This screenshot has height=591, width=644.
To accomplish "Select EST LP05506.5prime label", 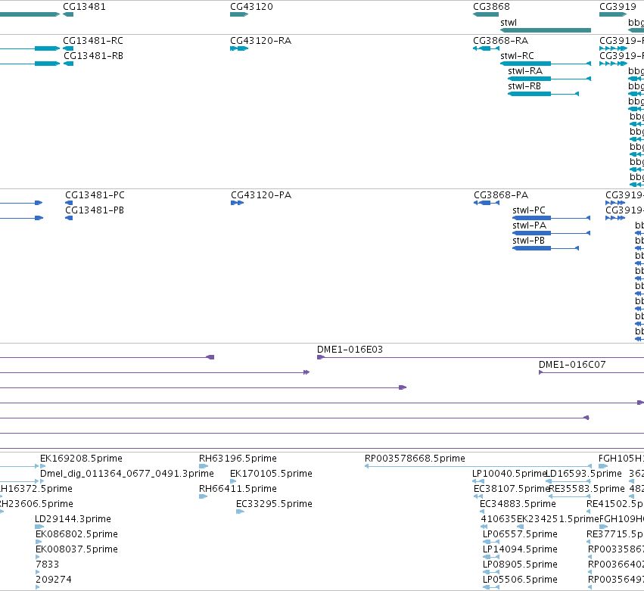I will tap(521, 580).
